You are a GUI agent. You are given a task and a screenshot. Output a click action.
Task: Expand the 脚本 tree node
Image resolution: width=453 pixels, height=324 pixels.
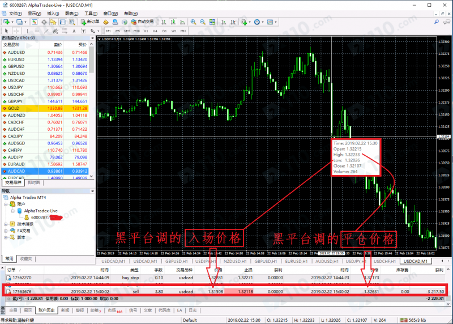(6, 237)
